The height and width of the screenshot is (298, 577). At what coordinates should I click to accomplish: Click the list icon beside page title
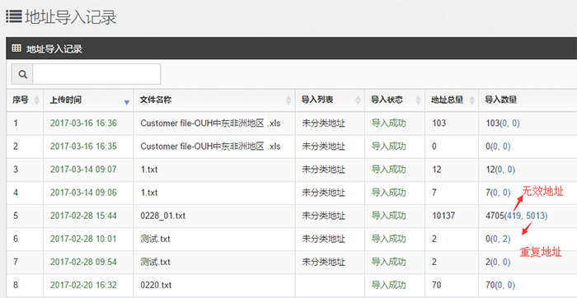point(14,16)
